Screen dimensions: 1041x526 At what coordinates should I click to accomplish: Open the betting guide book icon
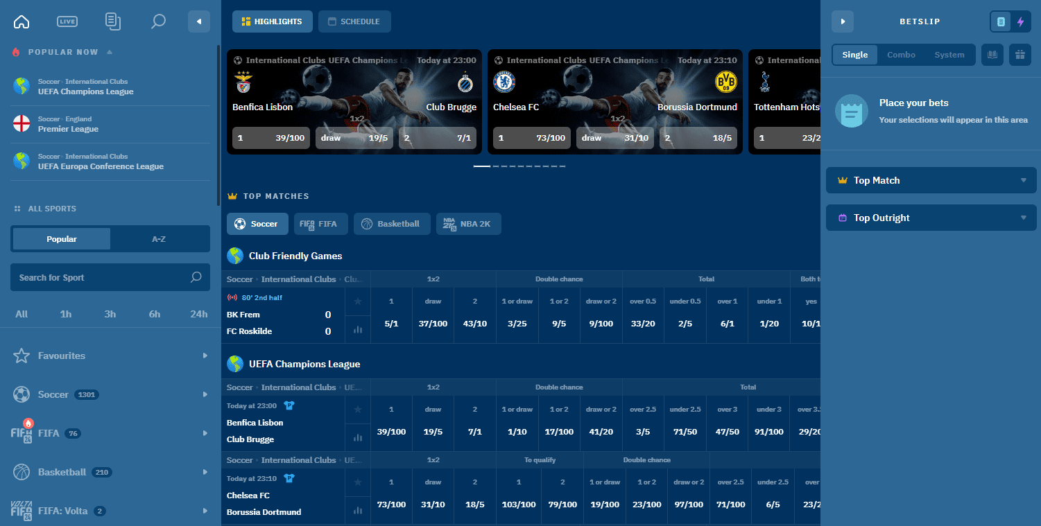[x=992, y=55]
